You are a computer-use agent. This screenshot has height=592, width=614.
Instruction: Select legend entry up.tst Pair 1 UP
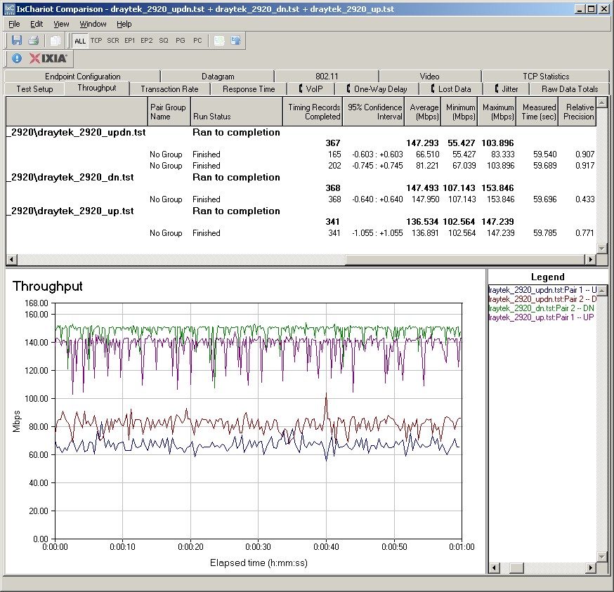click(x=542, y=317)
